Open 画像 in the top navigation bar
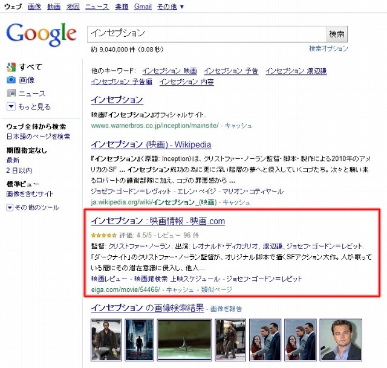This screenshot has width=387, height=368. (x=34, y=7)
